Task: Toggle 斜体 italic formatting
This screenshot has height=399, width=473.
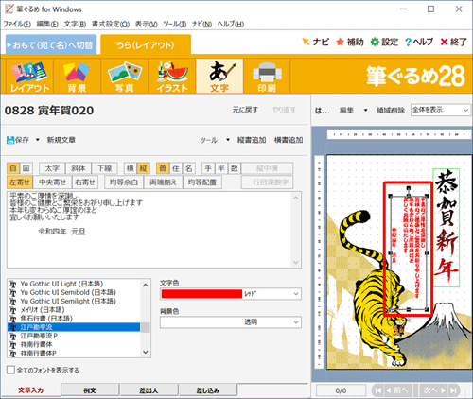Action: pyautogui.click(x=79, y=168)
